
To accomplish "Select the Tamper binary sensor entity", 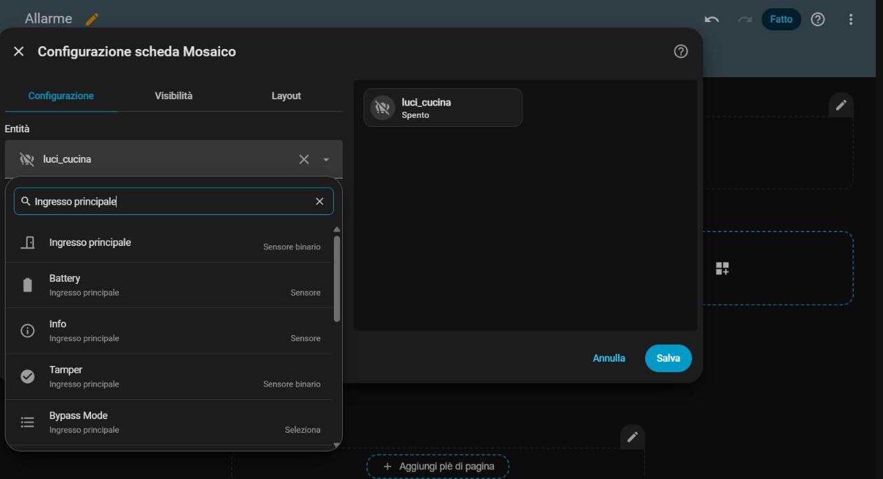I will (169, 376).
